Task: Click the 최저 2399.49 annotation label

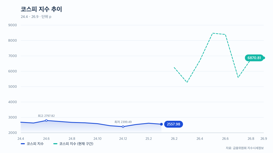Action: click(x=123, y=122)
